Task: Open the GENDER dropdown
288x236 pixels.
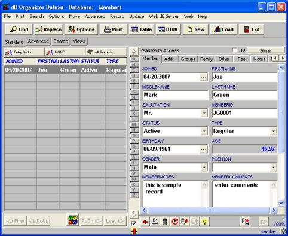Action: [x=204, y=167]
